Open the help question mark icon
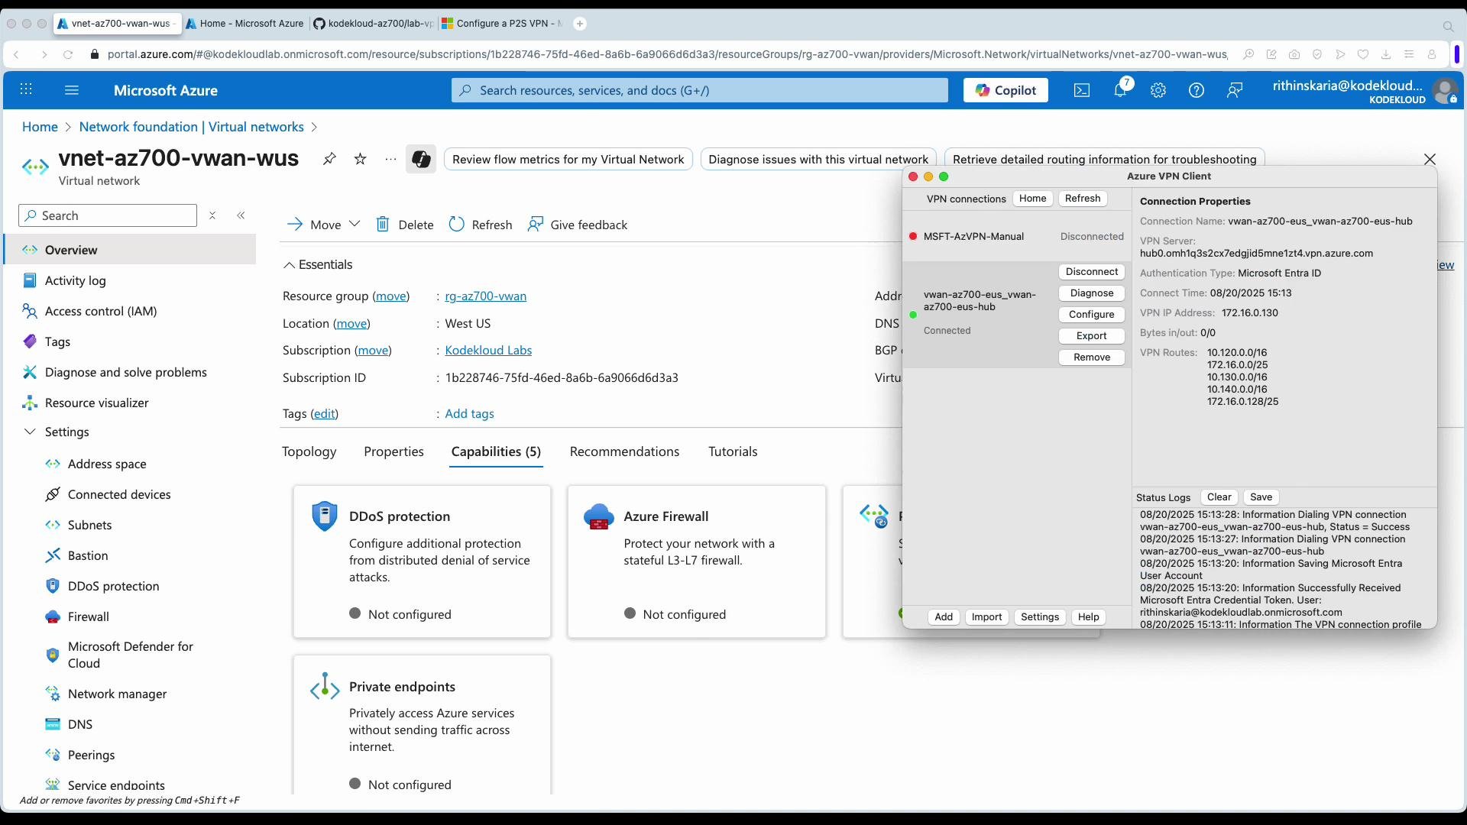Image resolution: width=1467 pixels, height=825 pixels. (x=1197, y=90)
